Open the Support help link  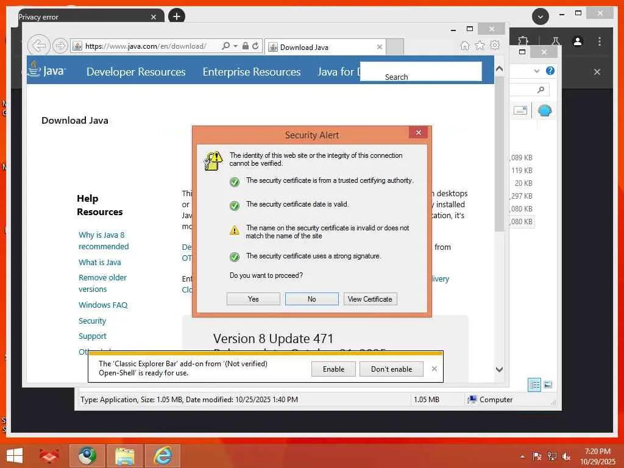tap(93, 336)
